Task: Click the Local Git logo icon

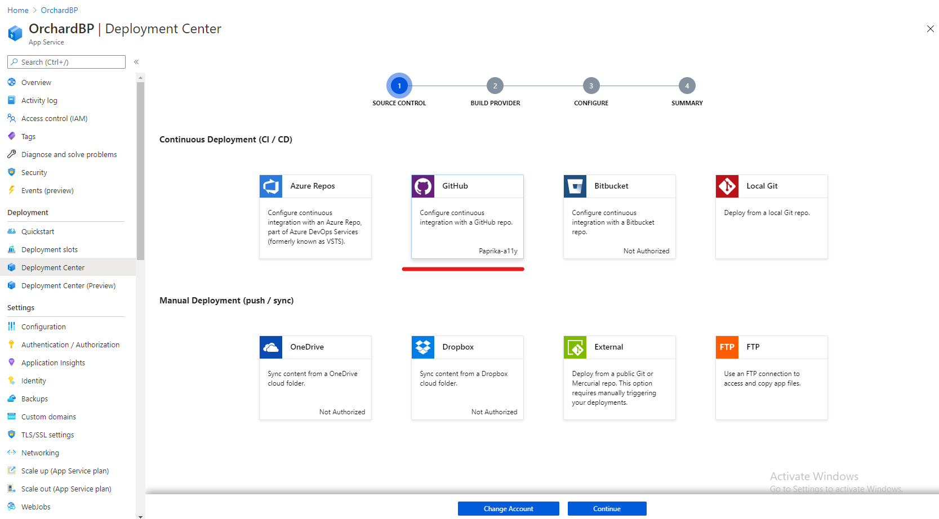Action: 727,186
